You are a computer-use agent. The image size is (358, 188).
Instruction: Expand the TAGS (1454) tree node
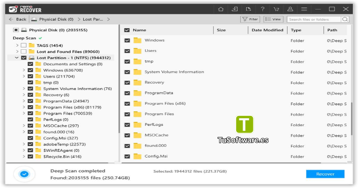pos(17,45)
